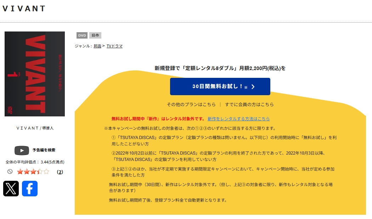The image size is (372, 219).
Task: Navigate to the TVドラマ genre link
Action: pos(115,46)
